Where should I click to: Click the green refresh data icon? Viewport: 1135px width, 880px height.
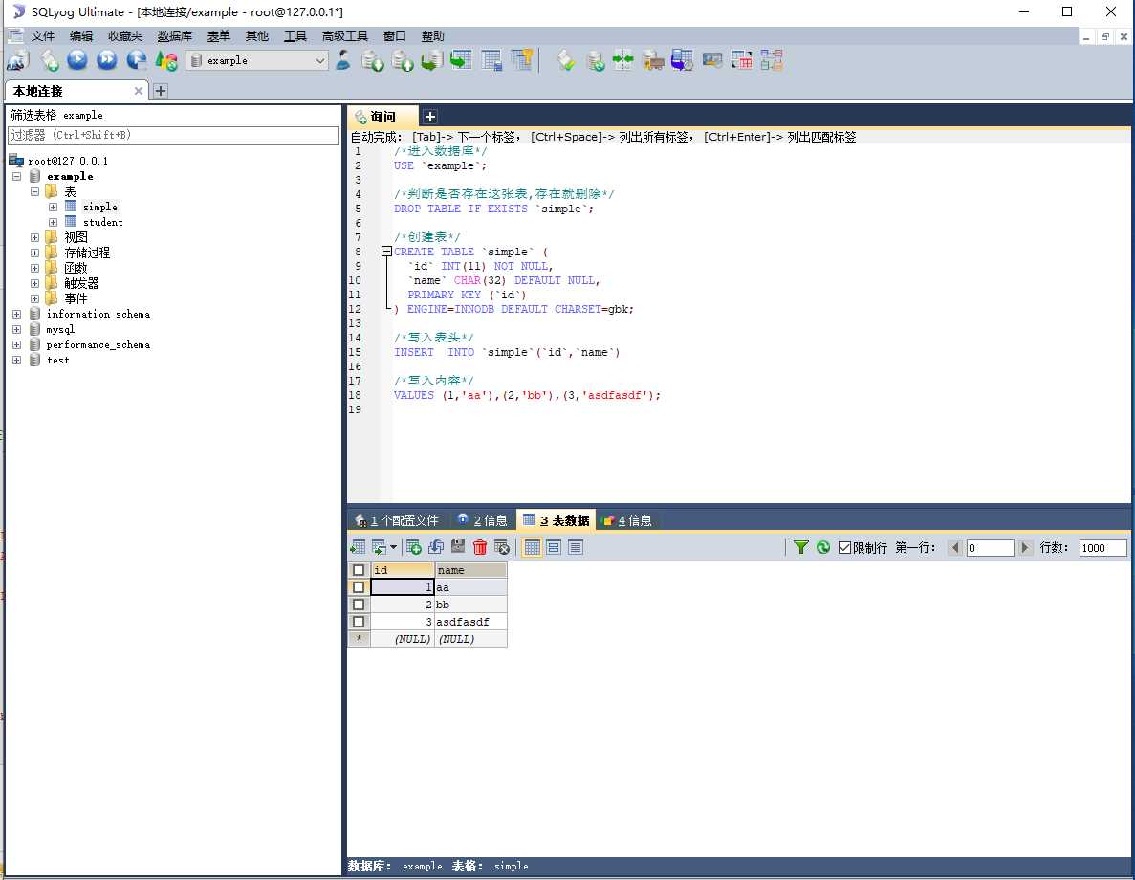pos(823,547)
